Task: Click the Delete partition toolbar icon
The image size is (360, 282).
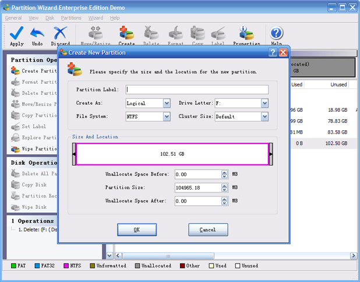Action: [x=151, y=33]
